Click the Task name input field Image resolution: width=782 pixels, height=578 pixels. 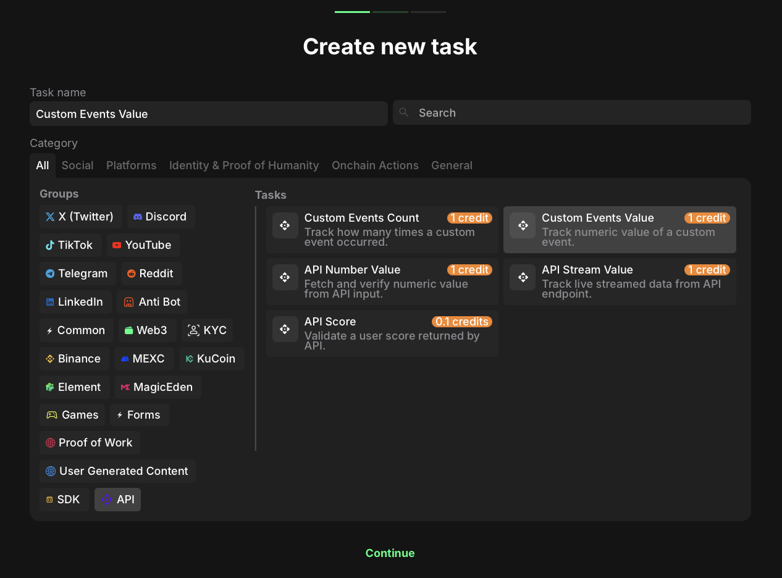pos(209,114)
